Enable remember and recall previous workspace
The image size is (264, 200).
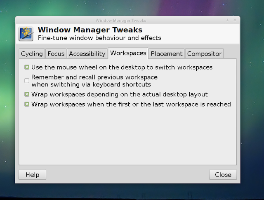(27, 80)
